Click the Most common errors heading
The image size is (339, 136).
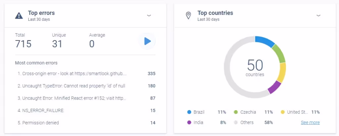(36, 63)
